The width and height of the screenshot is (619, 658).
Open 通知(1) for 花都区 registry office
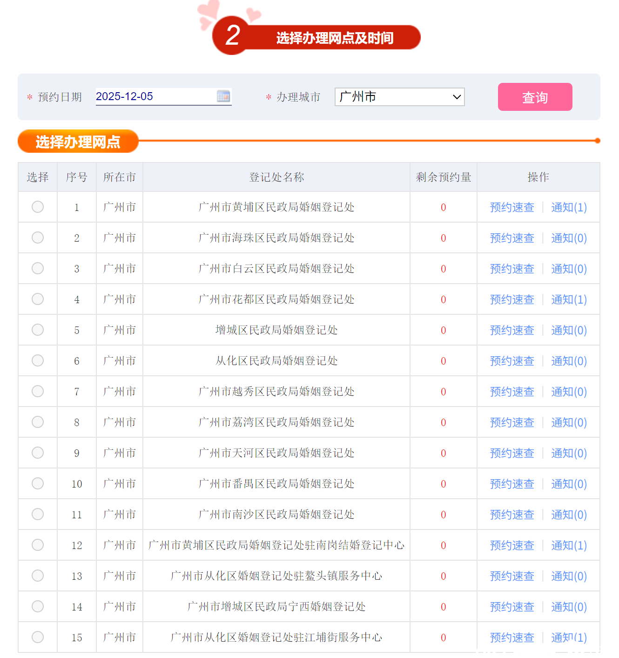569,299
